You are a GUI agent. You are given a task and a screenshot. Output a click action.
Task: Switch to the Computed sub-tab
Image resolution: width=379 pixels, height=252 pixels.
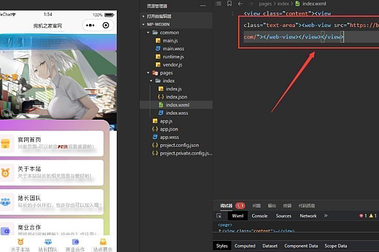[x=245, y=246]
